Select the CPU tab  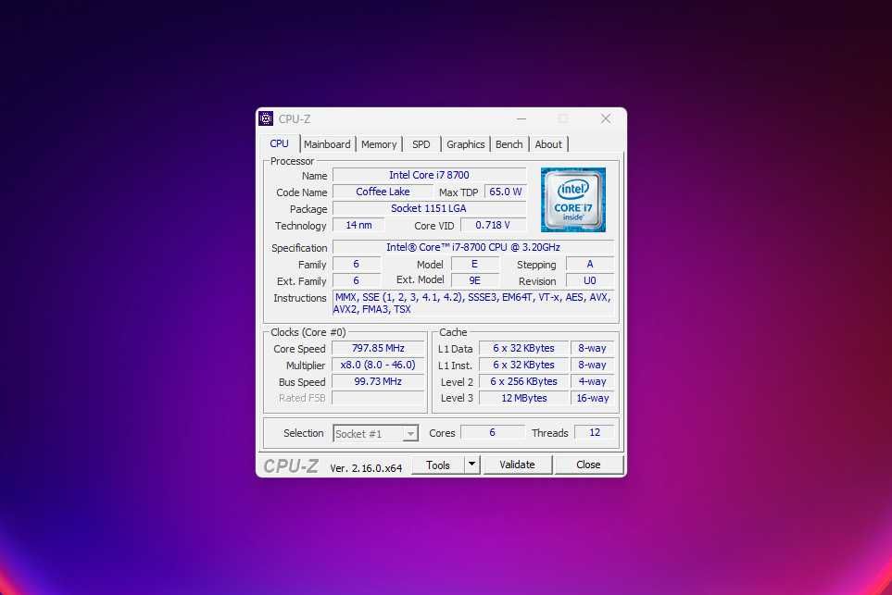point(280,143)
